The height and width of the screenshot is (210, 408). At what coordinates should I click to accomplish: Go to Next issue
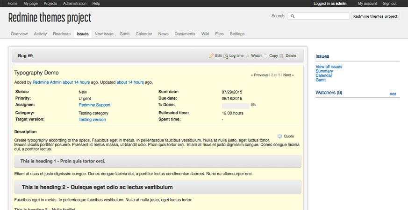pyautogui.click(x=288, y=75)
